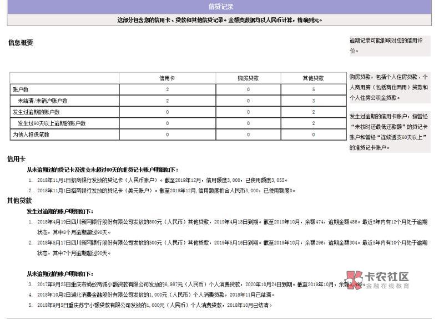Viewport: 444px width, 319px height.
Task: Click the 其他贷款 column header in the table
Action: [x=313, y=78]
